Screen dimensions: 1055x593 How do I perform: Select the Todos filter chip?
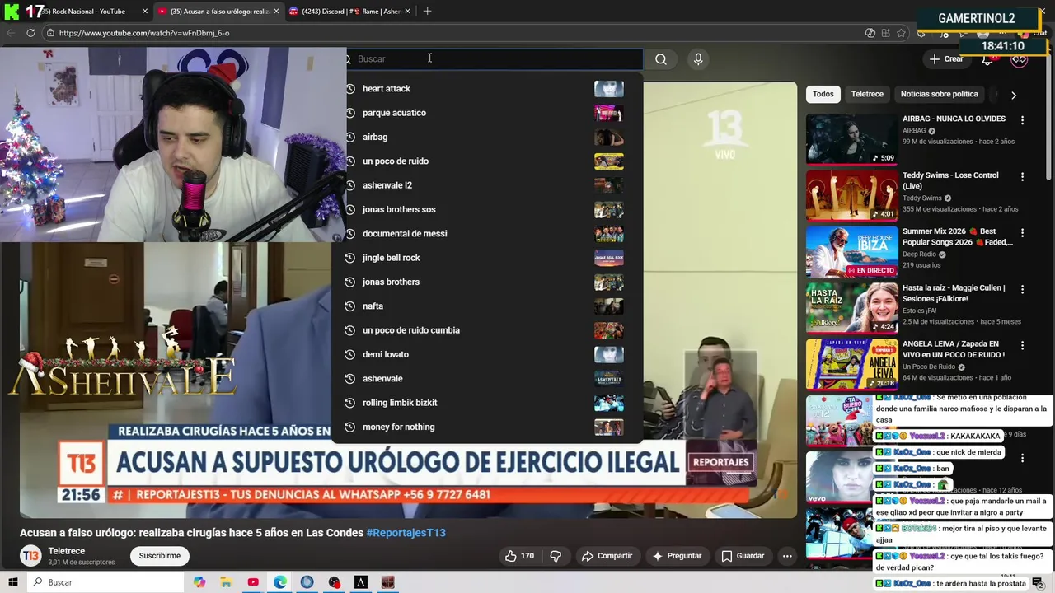(823, 94)
